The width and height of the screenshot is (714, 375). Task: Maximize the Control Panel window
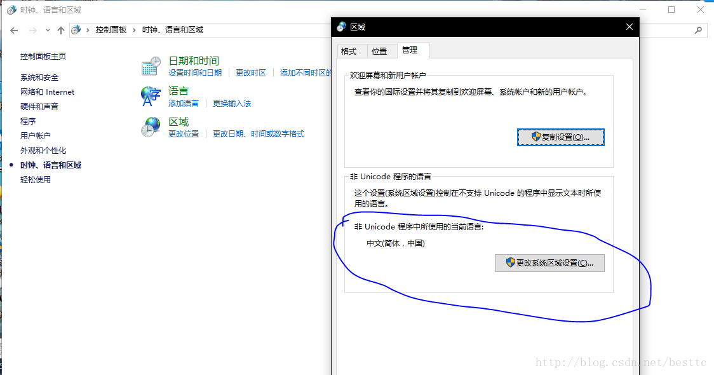671,10
